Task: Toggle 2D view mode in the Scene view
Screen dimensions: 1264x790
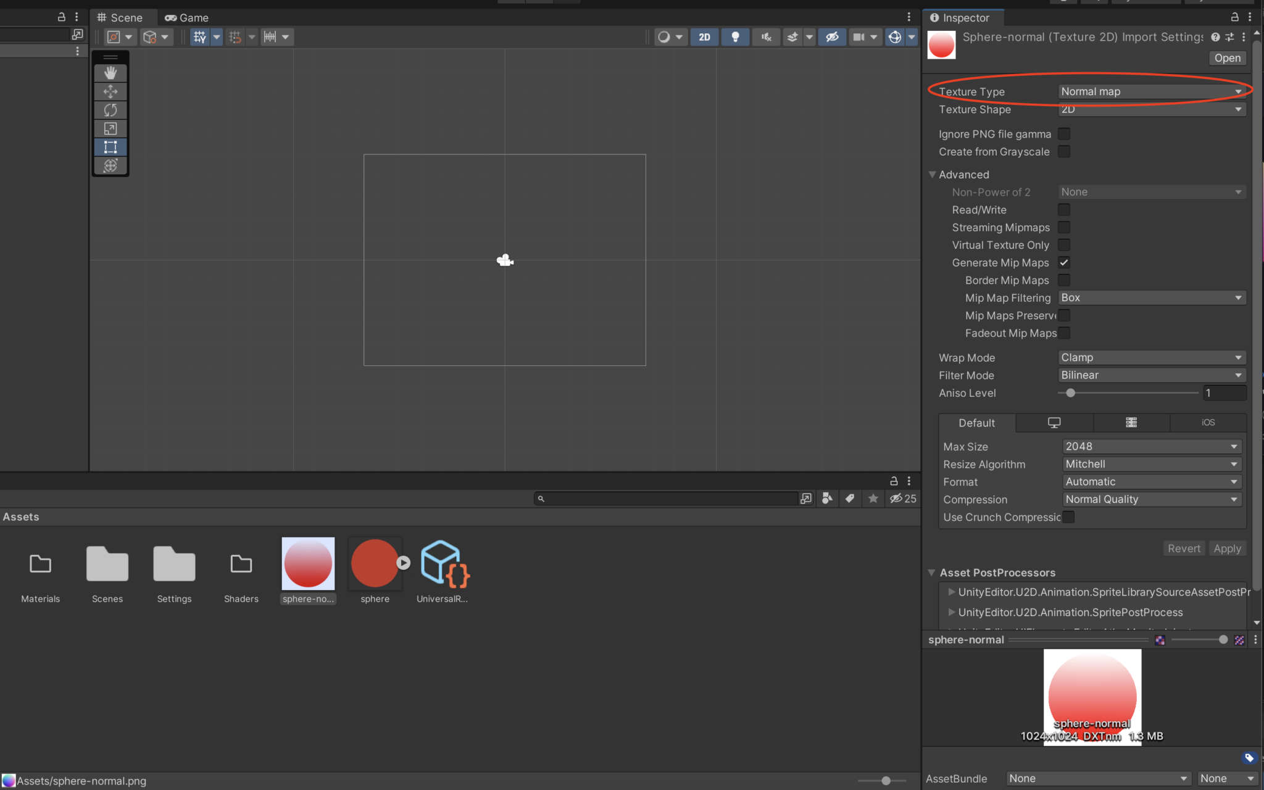Action: 704,36
